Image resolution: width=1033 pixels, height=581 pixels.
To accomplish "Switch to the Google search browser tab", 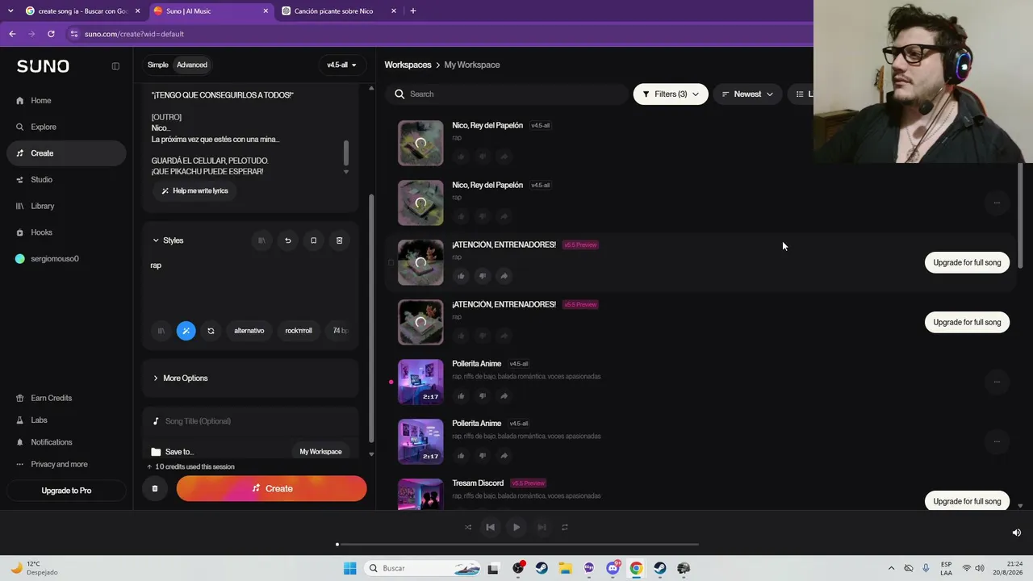I will point(82,11).
